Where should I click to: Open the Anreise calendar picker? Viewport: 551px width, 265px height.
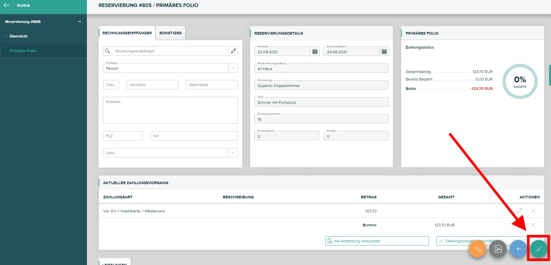[315, 51]
